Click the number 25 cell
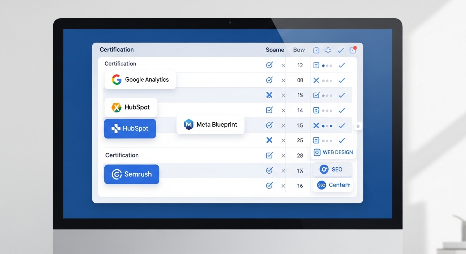 pos(300,141)
